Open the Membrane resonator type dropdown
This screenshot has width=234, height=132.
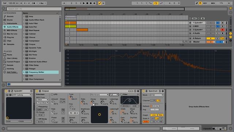pos(99,95)
